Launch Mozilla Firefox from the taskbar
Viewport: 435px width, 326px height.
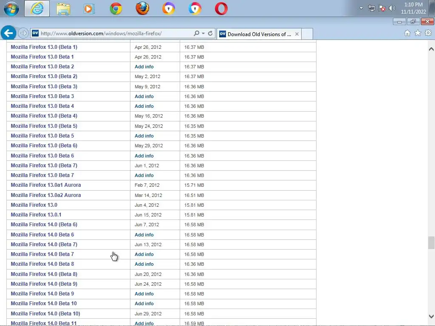tap(142, 8)
